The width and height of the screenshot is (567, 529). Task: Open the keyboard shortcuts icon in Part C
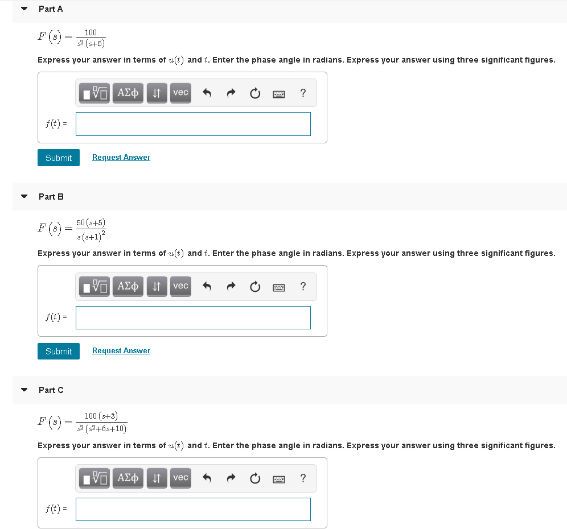(278, 478)
